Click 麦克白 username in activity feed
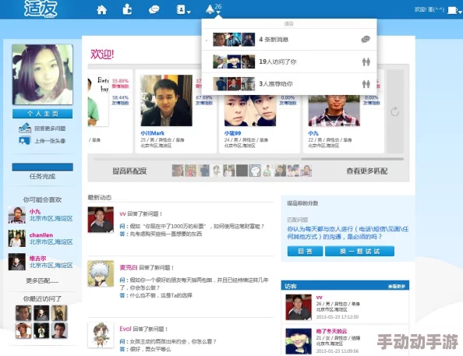 [x=129, y=267]
